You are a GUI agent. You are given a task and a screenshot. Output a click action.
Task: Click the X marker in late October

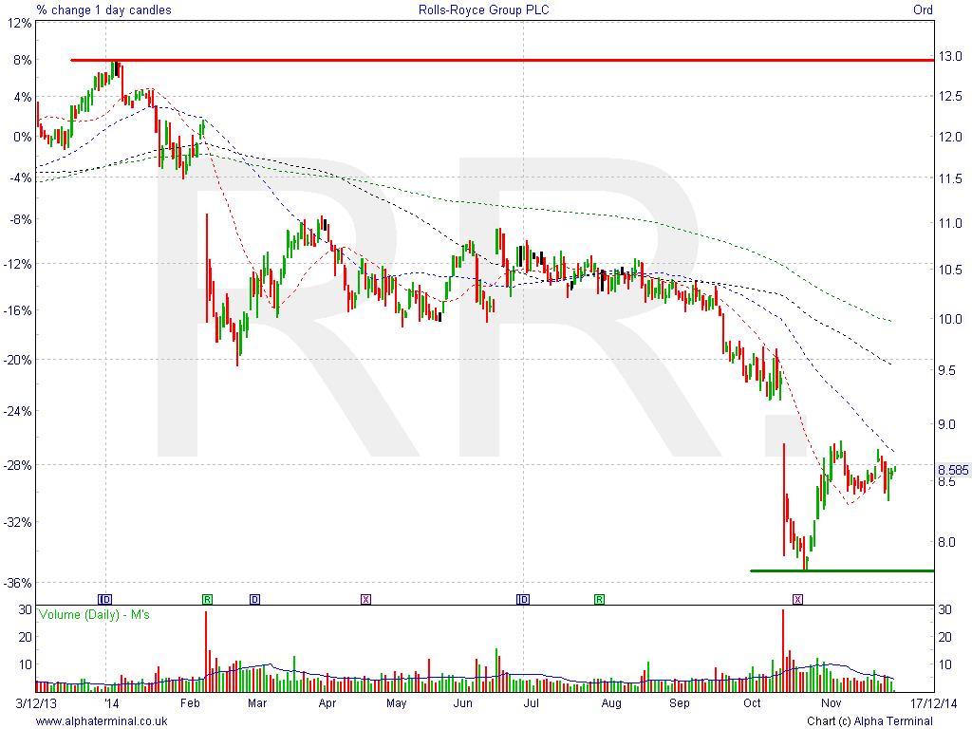pos(797,599)
